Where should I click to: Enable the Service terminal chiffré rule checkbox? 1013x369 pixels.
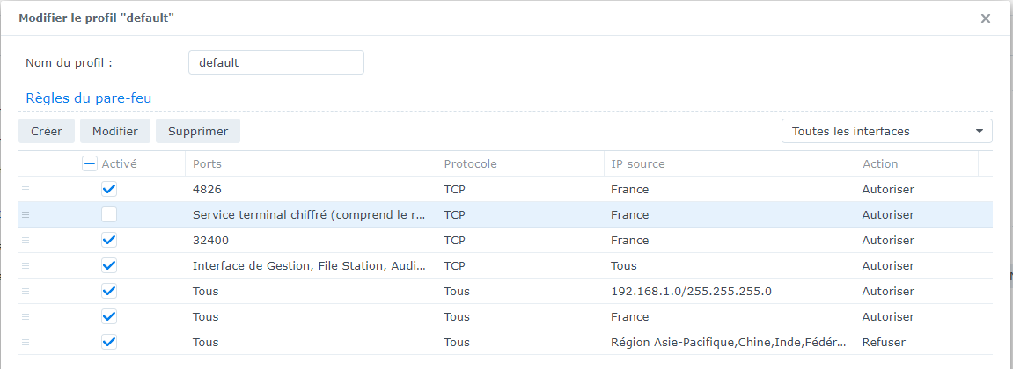click(x=109, y=214)
